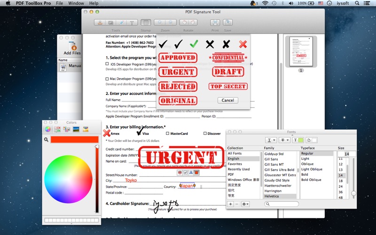Open the color wheel tab in Colors
The image size is (376, 235).
click(48, 130)
